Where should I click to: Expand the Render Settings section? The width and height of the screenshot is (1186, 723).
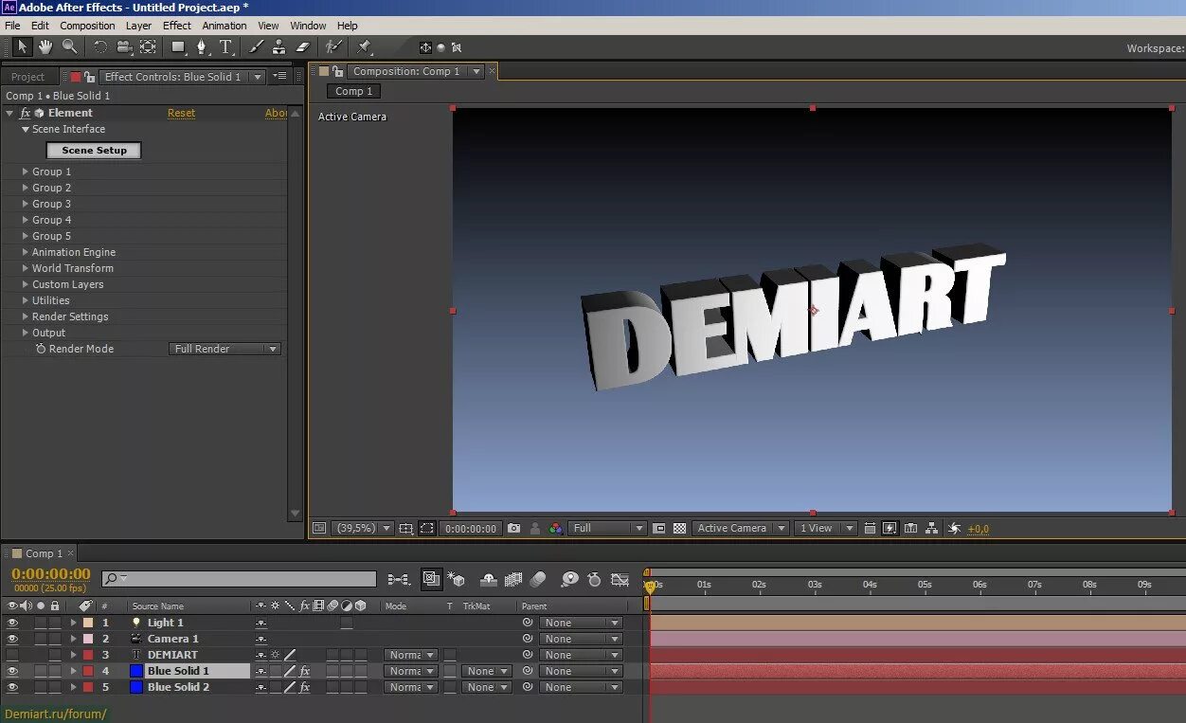tap(26, 316)
